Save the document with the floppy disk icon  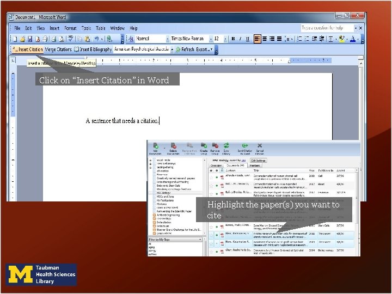click(x=30, y=39)
